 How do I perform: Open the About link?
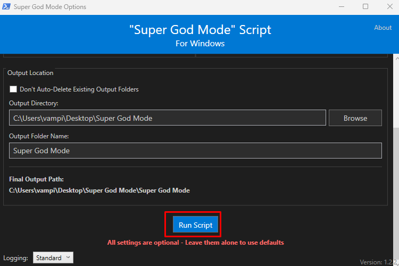383,28
